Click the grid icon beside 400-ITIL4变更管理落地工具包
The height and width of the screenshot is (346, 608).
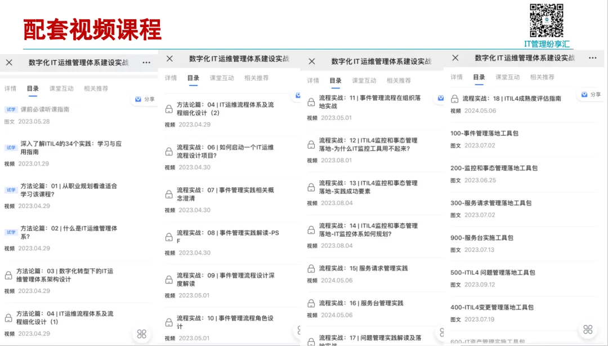(588, 330)
